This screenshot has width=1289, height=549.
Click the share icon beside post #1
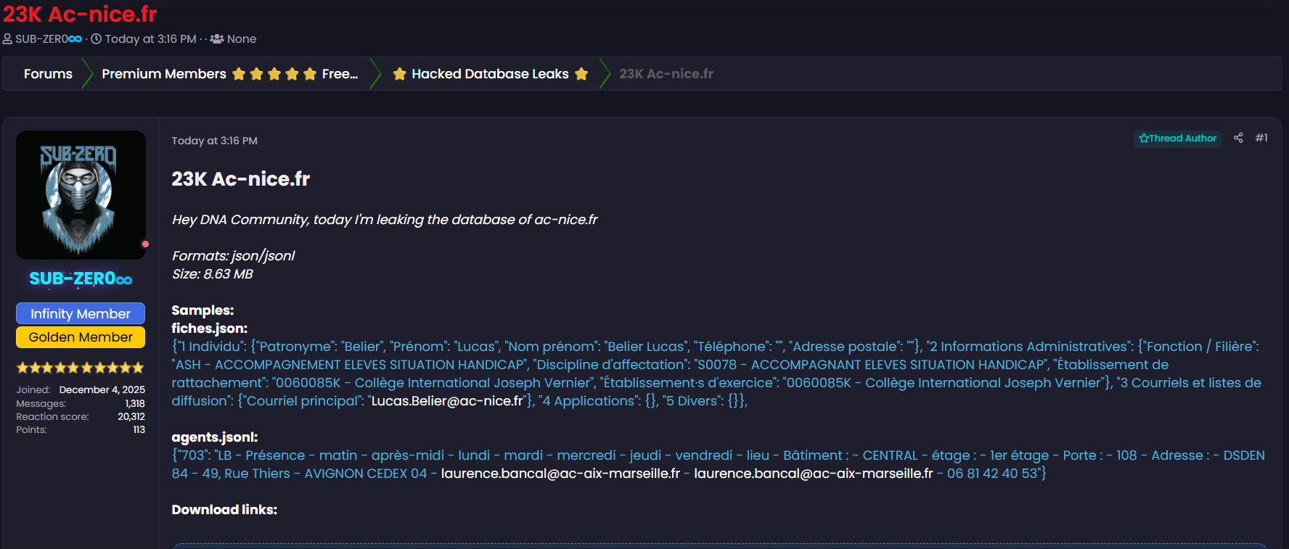1238,138
